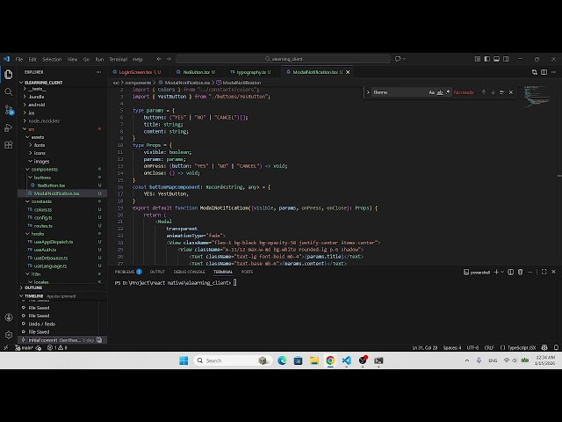Image resolution: width=562 pixels, height=422 pixels.
Task: Open the Search view in the activity bar
Action: (9, 91)
